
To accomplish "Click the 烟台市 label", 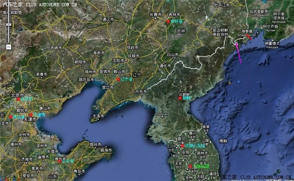I will [x=95, y=144].
